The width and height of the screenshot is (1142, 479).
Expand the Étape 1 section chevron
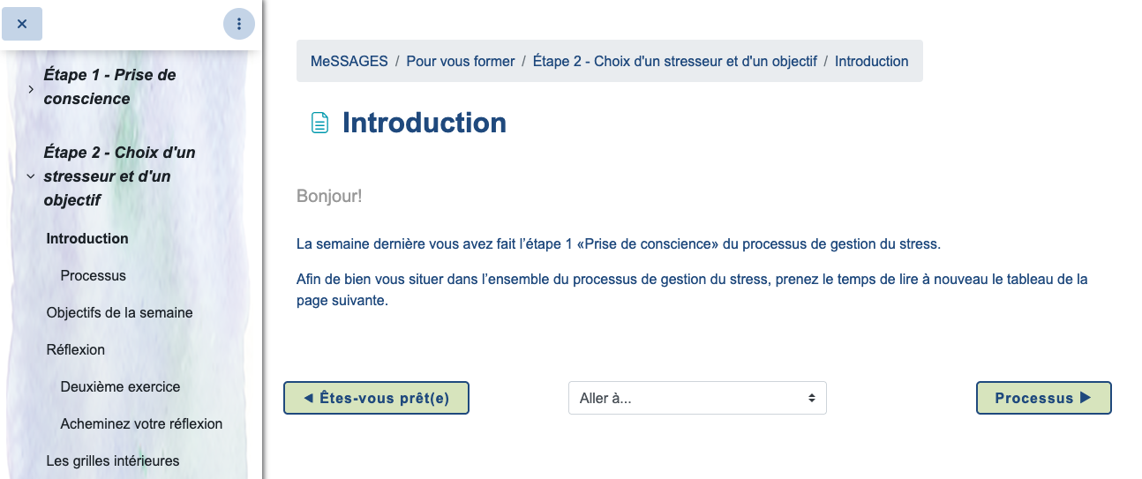[31, 88]
